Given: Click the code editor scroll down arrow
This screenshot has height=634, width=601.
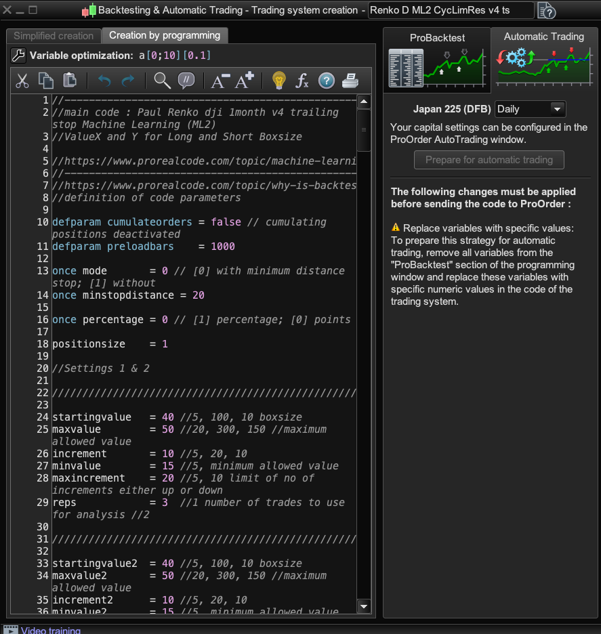Looking at the screenshot, I should pos(364,606).
